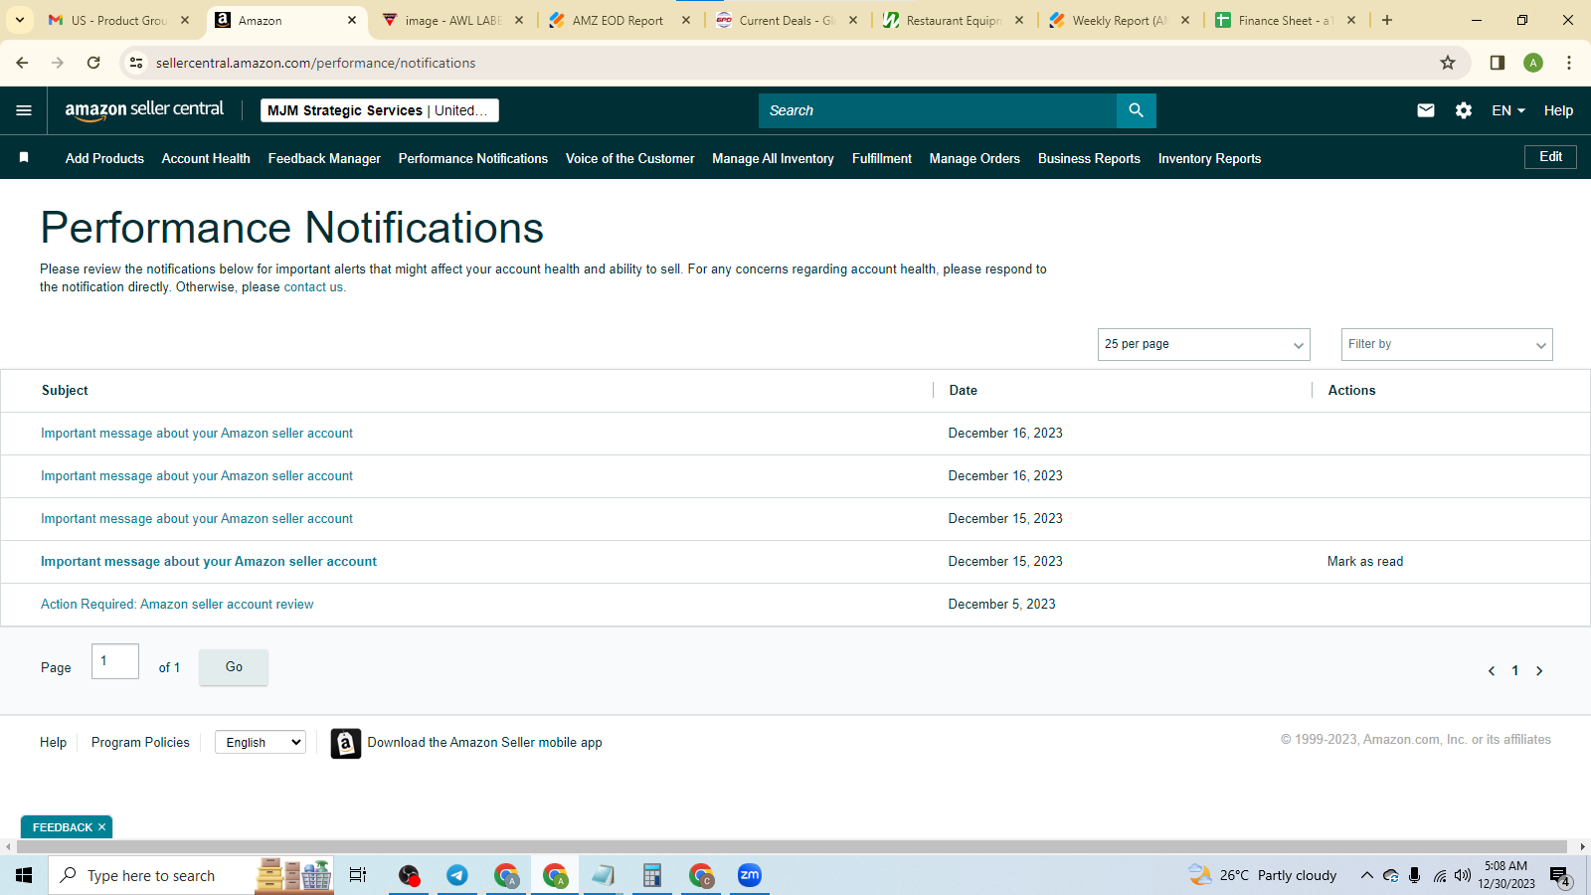Screen dimensions: 1591x895
Task: Expand the Filter by dropdown
Action: 1447,344
